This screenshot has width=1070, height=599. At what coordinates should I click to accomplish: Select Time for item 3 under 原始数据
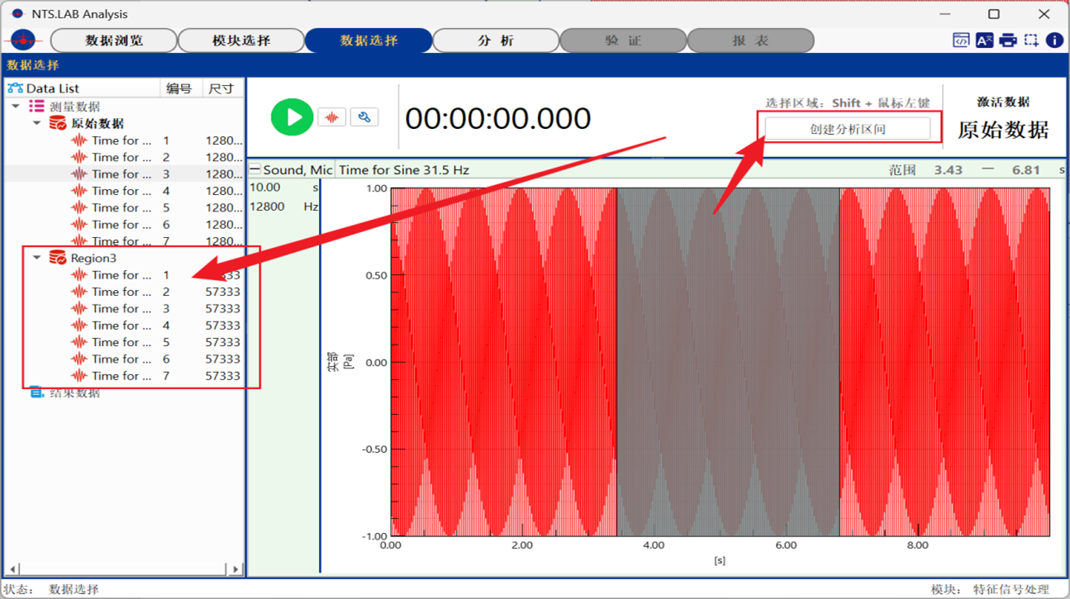point(121,174)
